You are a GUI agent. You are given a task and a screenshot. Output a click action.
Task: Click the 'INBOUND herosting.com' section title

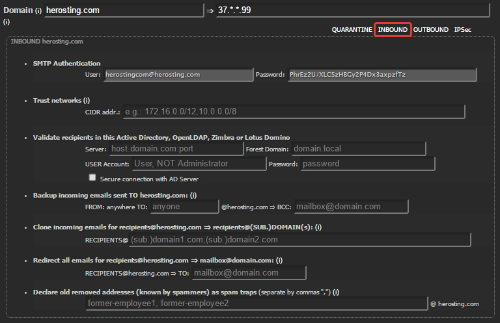(47, 42)
